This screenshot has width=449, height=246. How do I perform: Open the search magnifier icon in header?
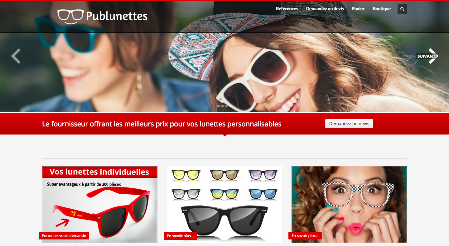[x=402, y=9]
